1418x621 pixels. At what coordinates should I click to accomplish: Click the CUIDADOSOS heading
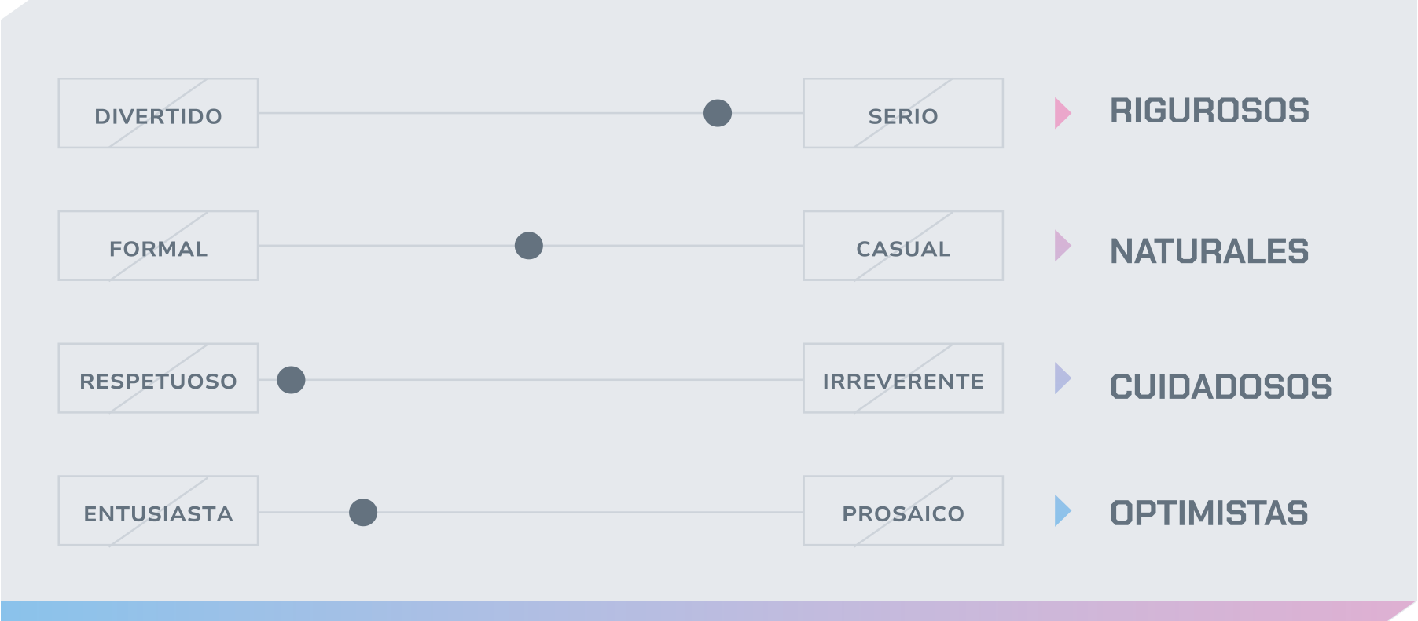(x=1221, y=387)
